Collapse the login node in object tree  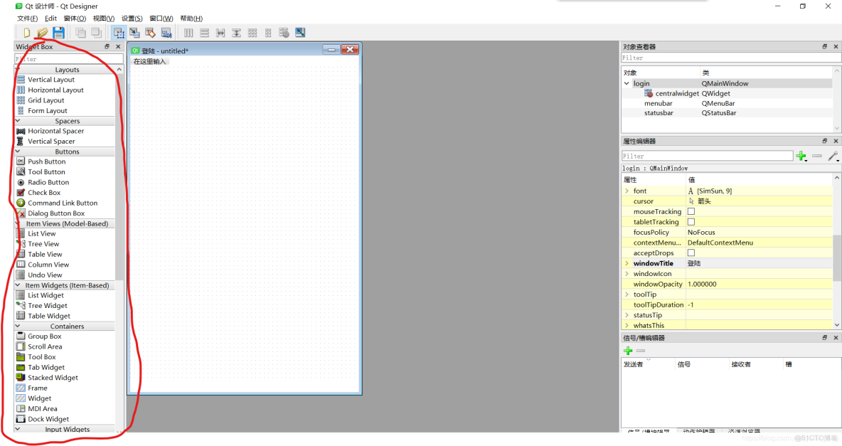pos(627,83)
